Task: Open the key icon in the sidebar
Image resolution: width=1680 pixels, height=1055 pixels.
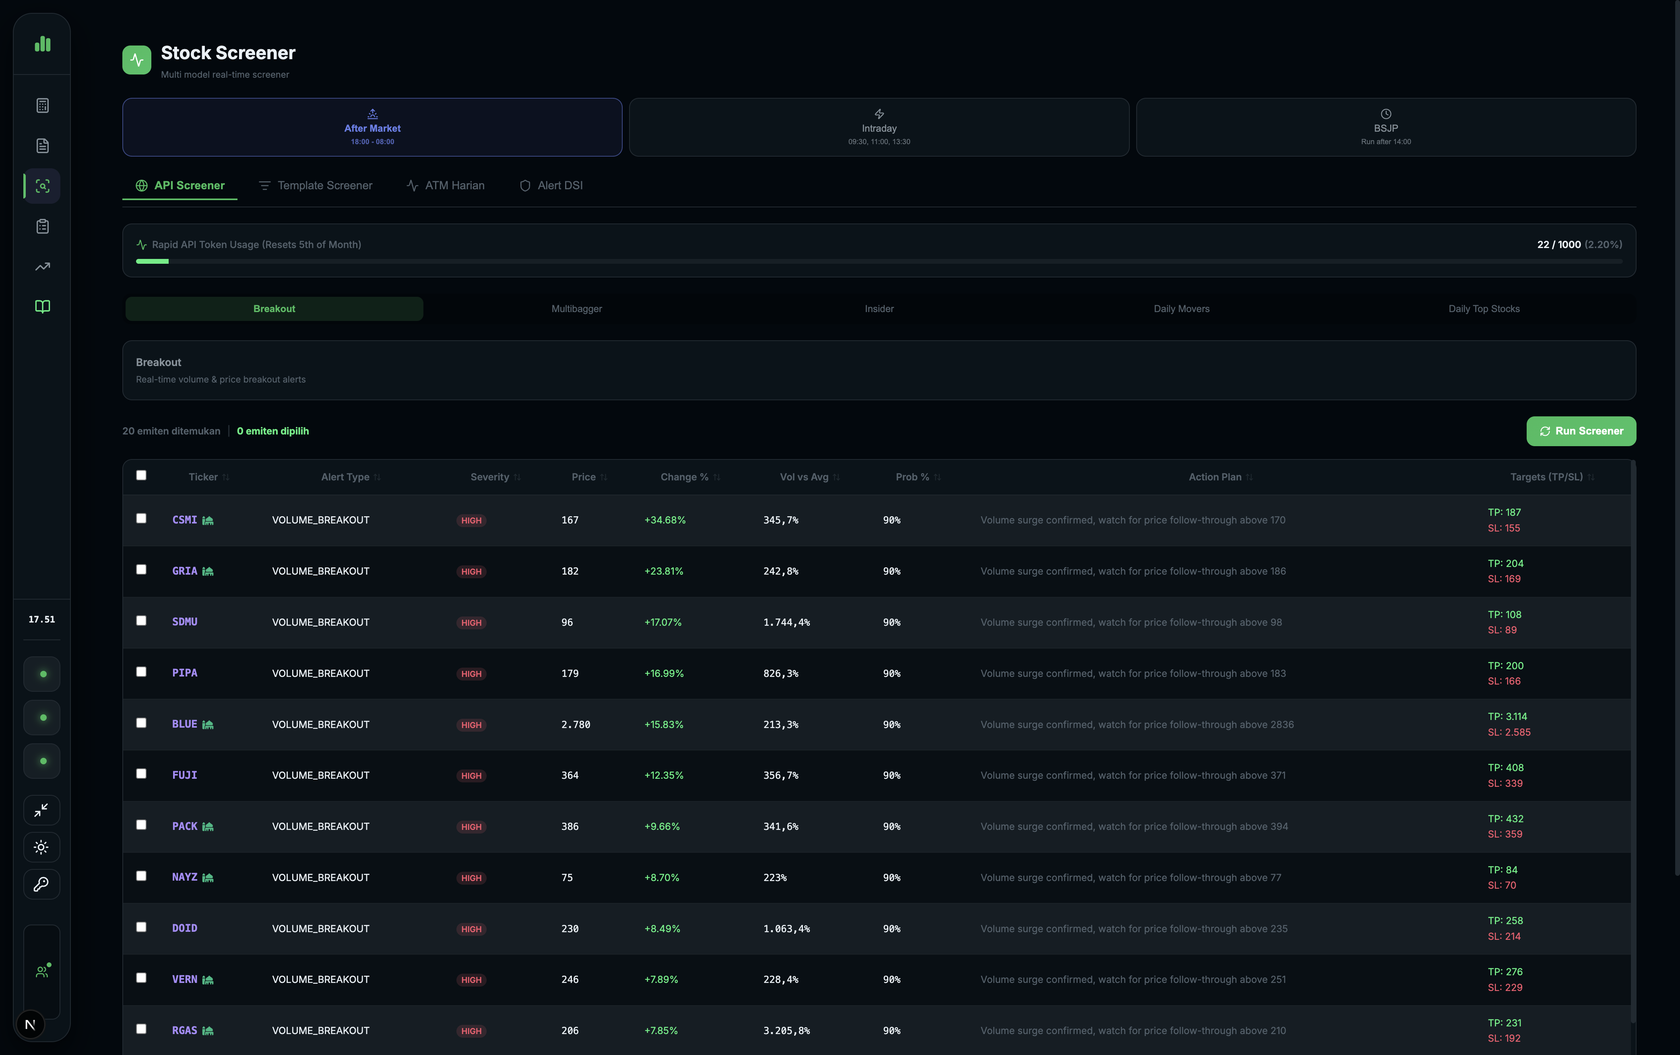Action: coord(42,884)
